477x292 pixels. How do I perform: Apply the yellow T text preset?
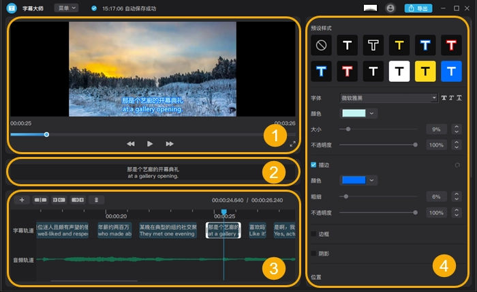(399, 45)
